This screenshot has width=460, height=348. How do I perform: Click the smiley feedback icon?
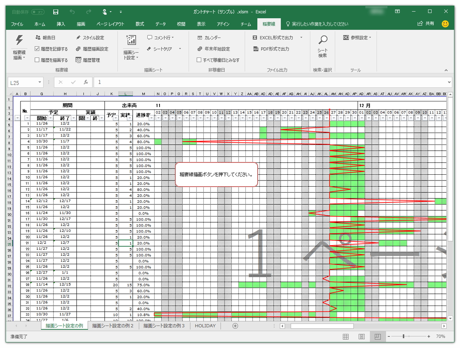pos(445,24)
